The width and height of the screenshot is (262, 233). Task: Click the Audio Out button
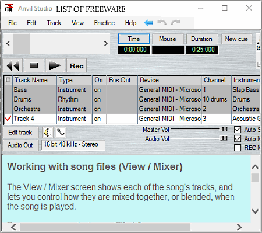point(20,145)
